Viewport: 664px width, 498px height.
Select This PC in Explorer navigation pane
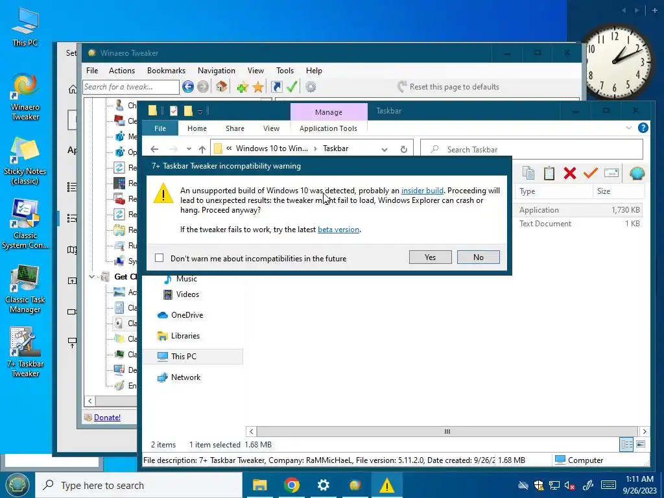193,356
